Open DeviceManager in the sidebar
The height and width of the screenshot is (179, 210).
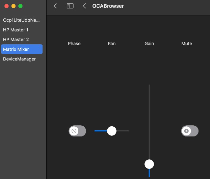19,59
